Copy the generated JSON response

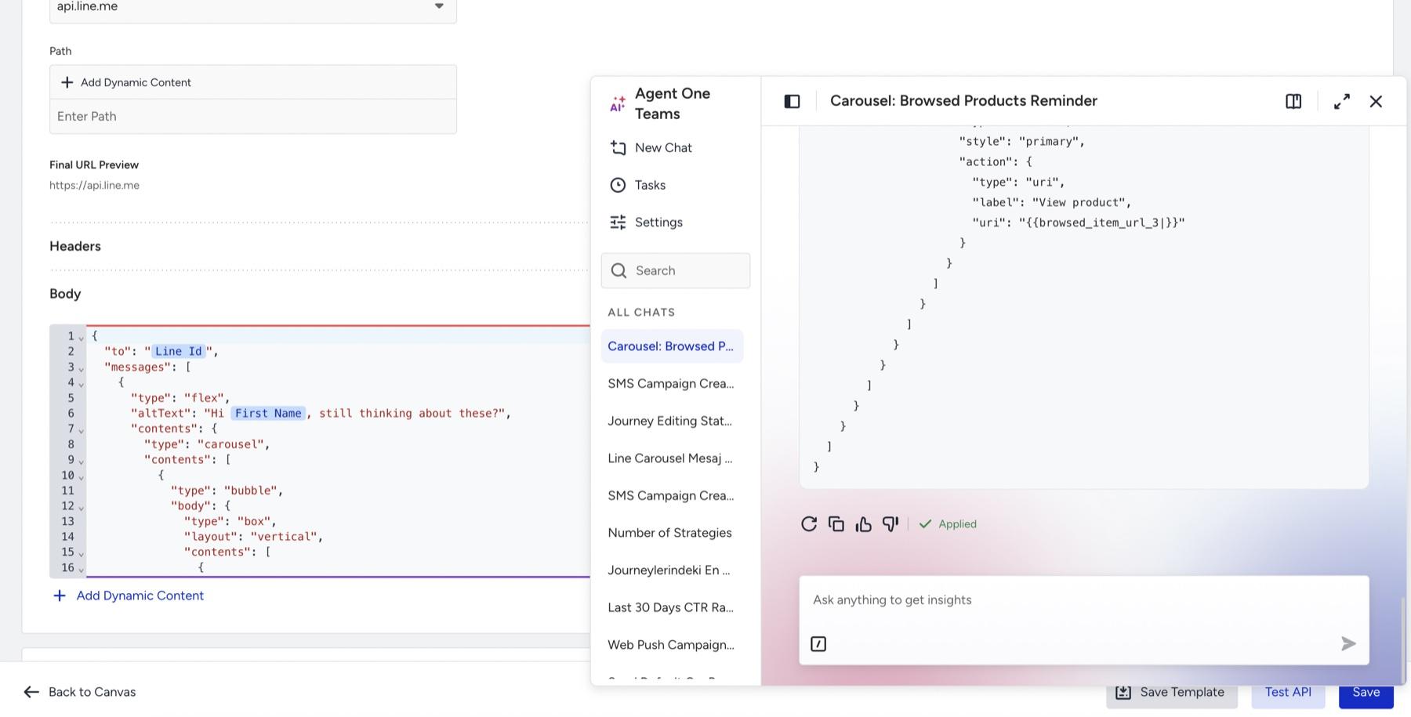(x=836, y=524)
